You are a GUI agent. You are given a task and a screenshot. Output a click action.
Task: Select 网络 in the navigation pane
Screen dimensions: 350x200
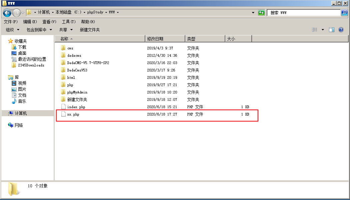19,125
